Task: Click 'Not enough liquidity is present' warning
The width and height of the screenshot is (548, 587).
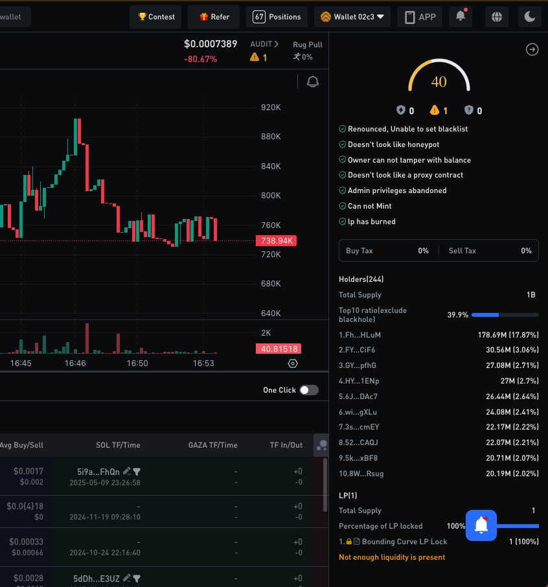Action: tap(392, 557)
